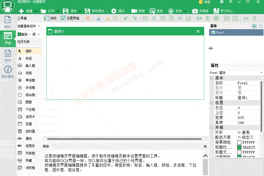Open dropdown arrow next to 打开
Viewport: 264px width, 176px height.
click(58, 11)
